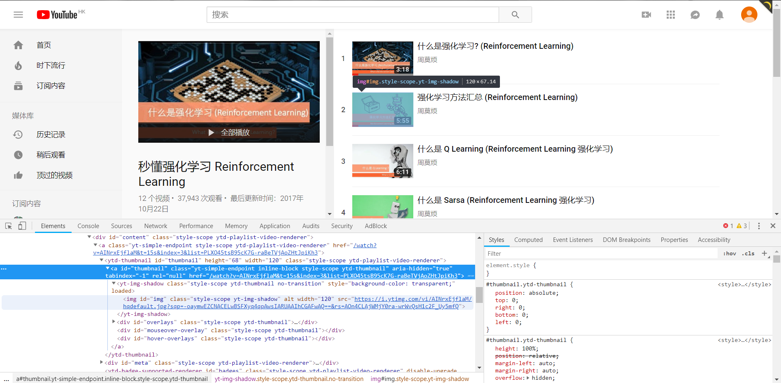Open the Performance tab
This screenshot has height=383, width=781.
tap(196, 226)
